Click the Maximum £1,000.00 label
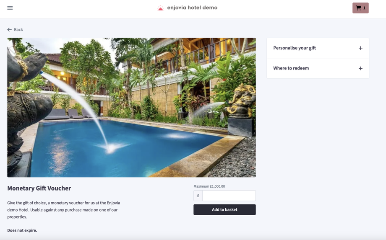 click(x=209, y=186)
